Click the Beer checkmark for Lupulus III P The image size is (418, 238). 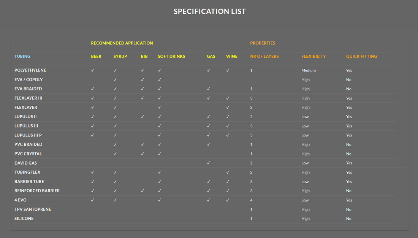(92, 135)
